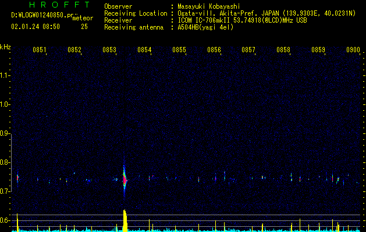Click the 0855 time marker
Screen dimensions: 366x232
click(179, 50)
